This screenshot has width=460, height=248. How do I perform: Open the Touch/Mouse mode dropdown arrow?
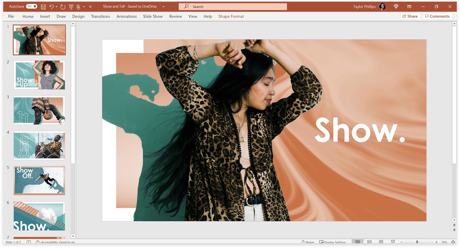[x=84, y=7]
